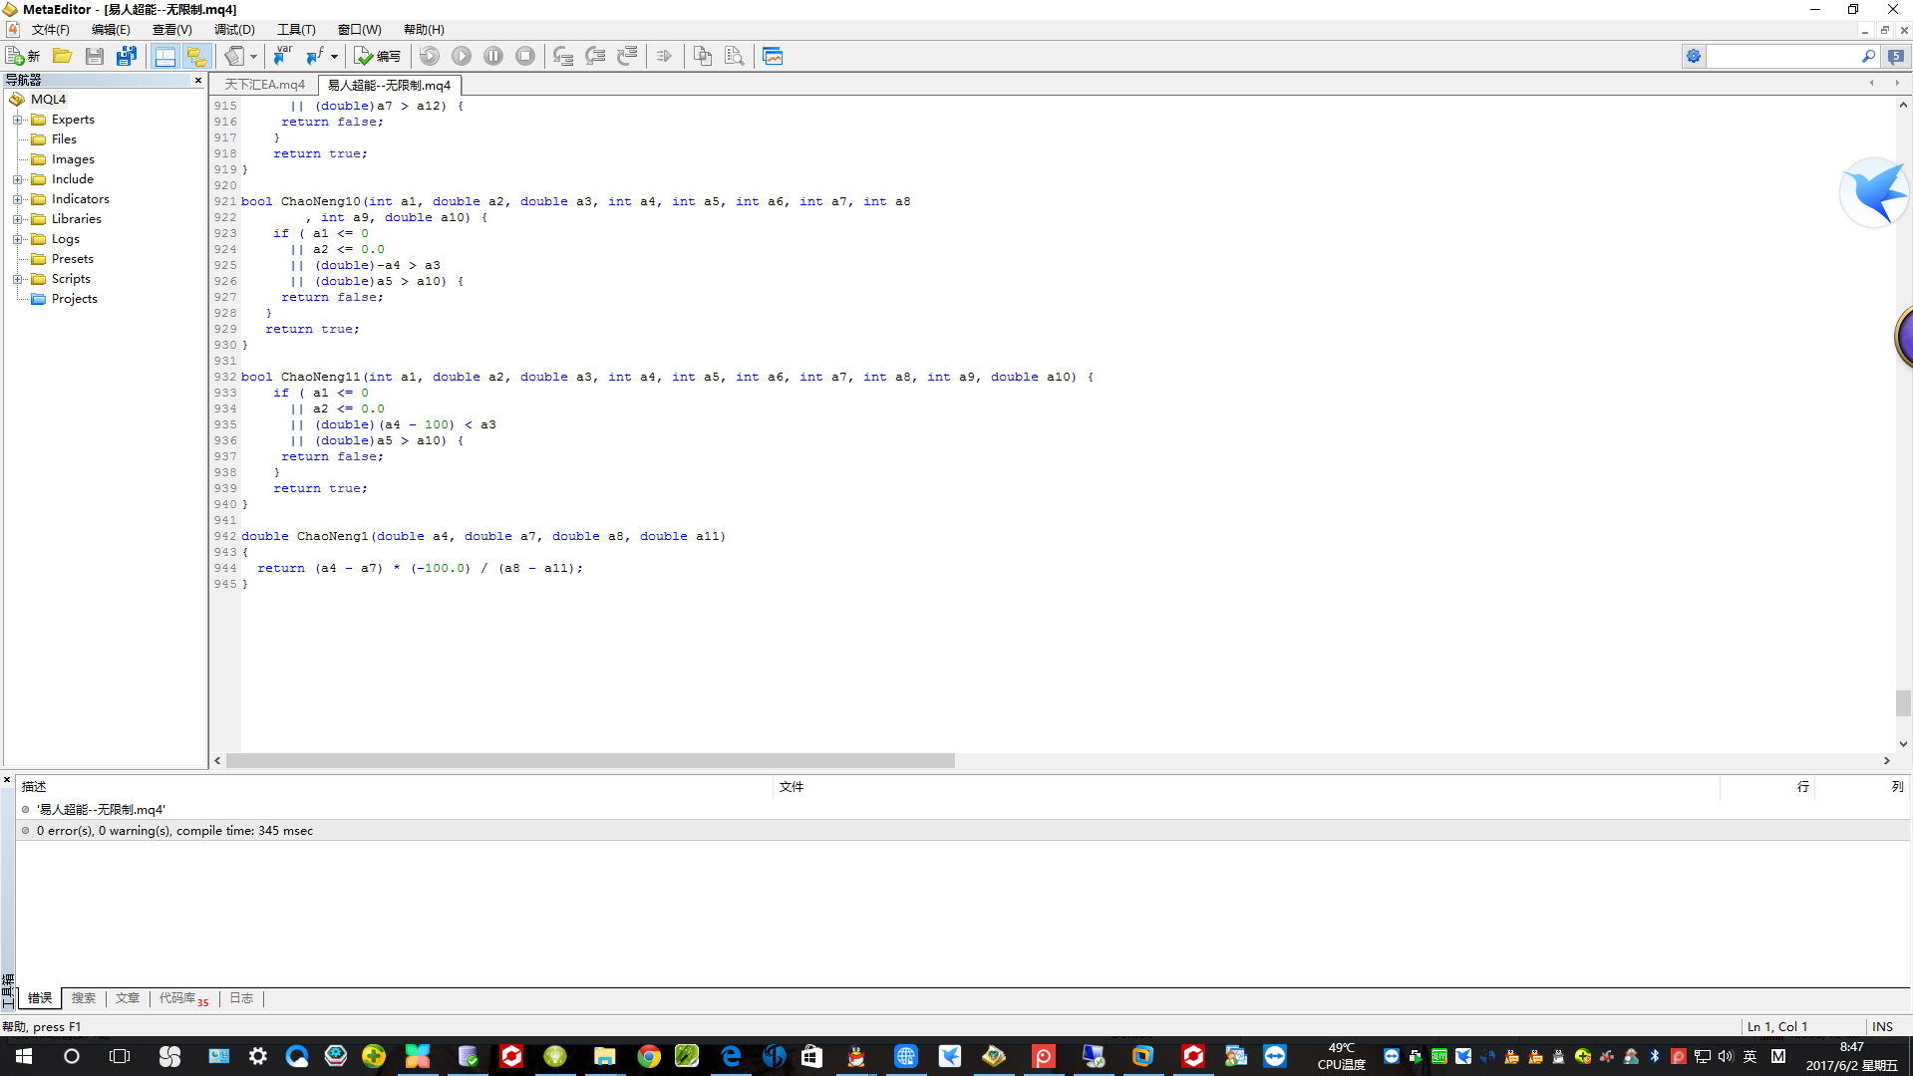
Task: Expand the Indicators folder
Action: [x=17, y=199]
